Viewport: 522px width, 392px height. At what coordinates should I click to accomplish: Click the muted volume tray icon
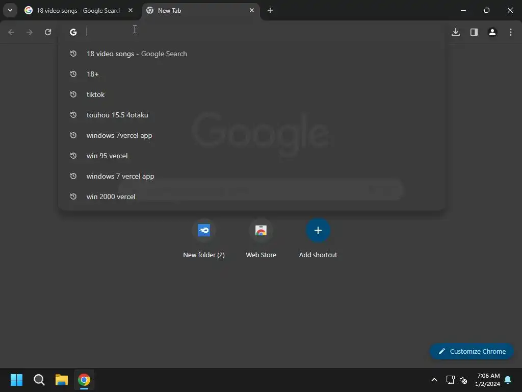pyautogui.click(x=463, y=380)
